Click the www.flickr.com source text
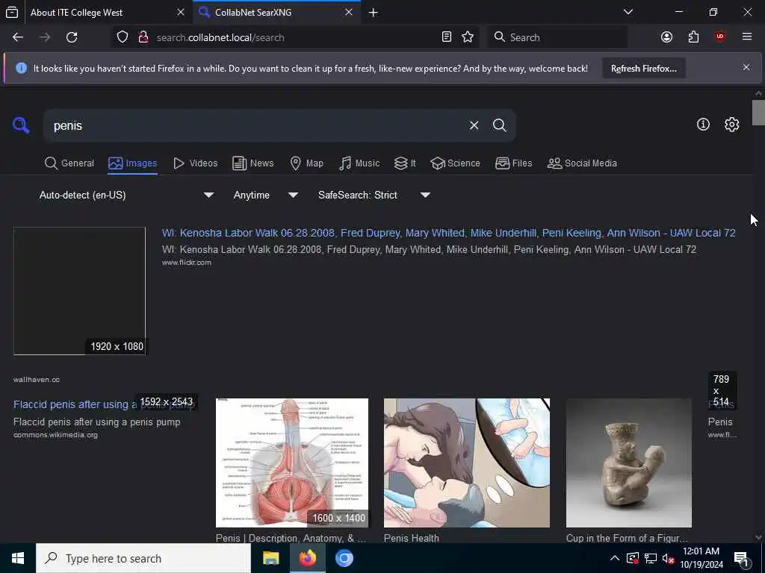 point(187,262)
